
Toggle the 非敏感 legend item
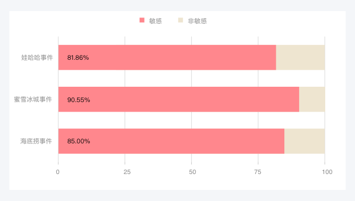tap(192, 21)
